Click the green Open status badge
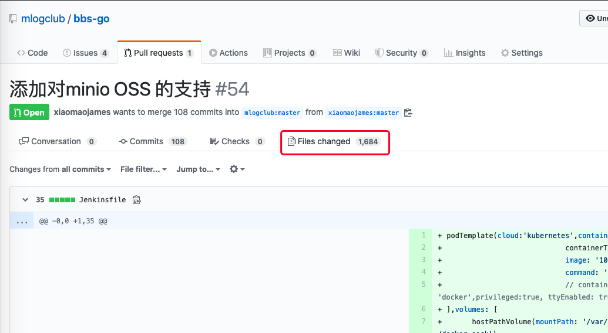This screenshot has height=333, width=608. point(29,112)
